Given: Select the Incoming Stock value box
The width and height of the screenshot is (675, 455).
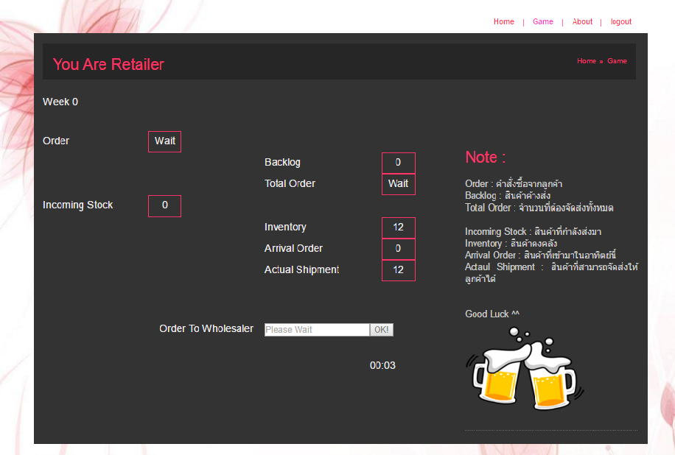Looking at the screenshot, I should coord(164,206).
